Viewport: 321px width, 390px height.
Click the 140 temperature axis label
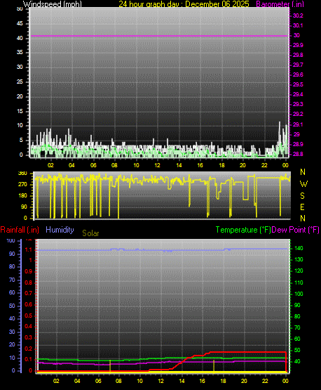[299, 249]
